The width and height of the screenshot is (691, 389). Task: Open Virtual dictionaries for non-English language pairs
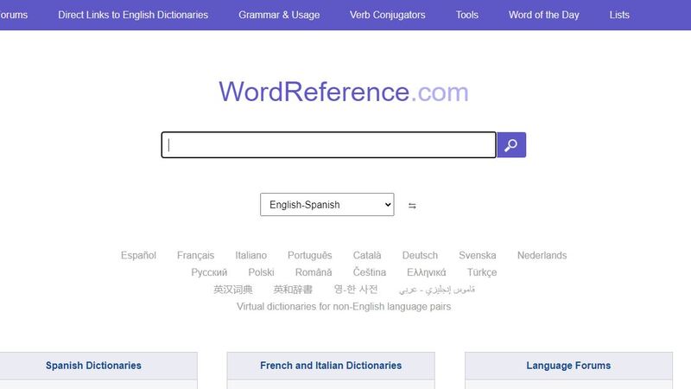pos(344,307)
